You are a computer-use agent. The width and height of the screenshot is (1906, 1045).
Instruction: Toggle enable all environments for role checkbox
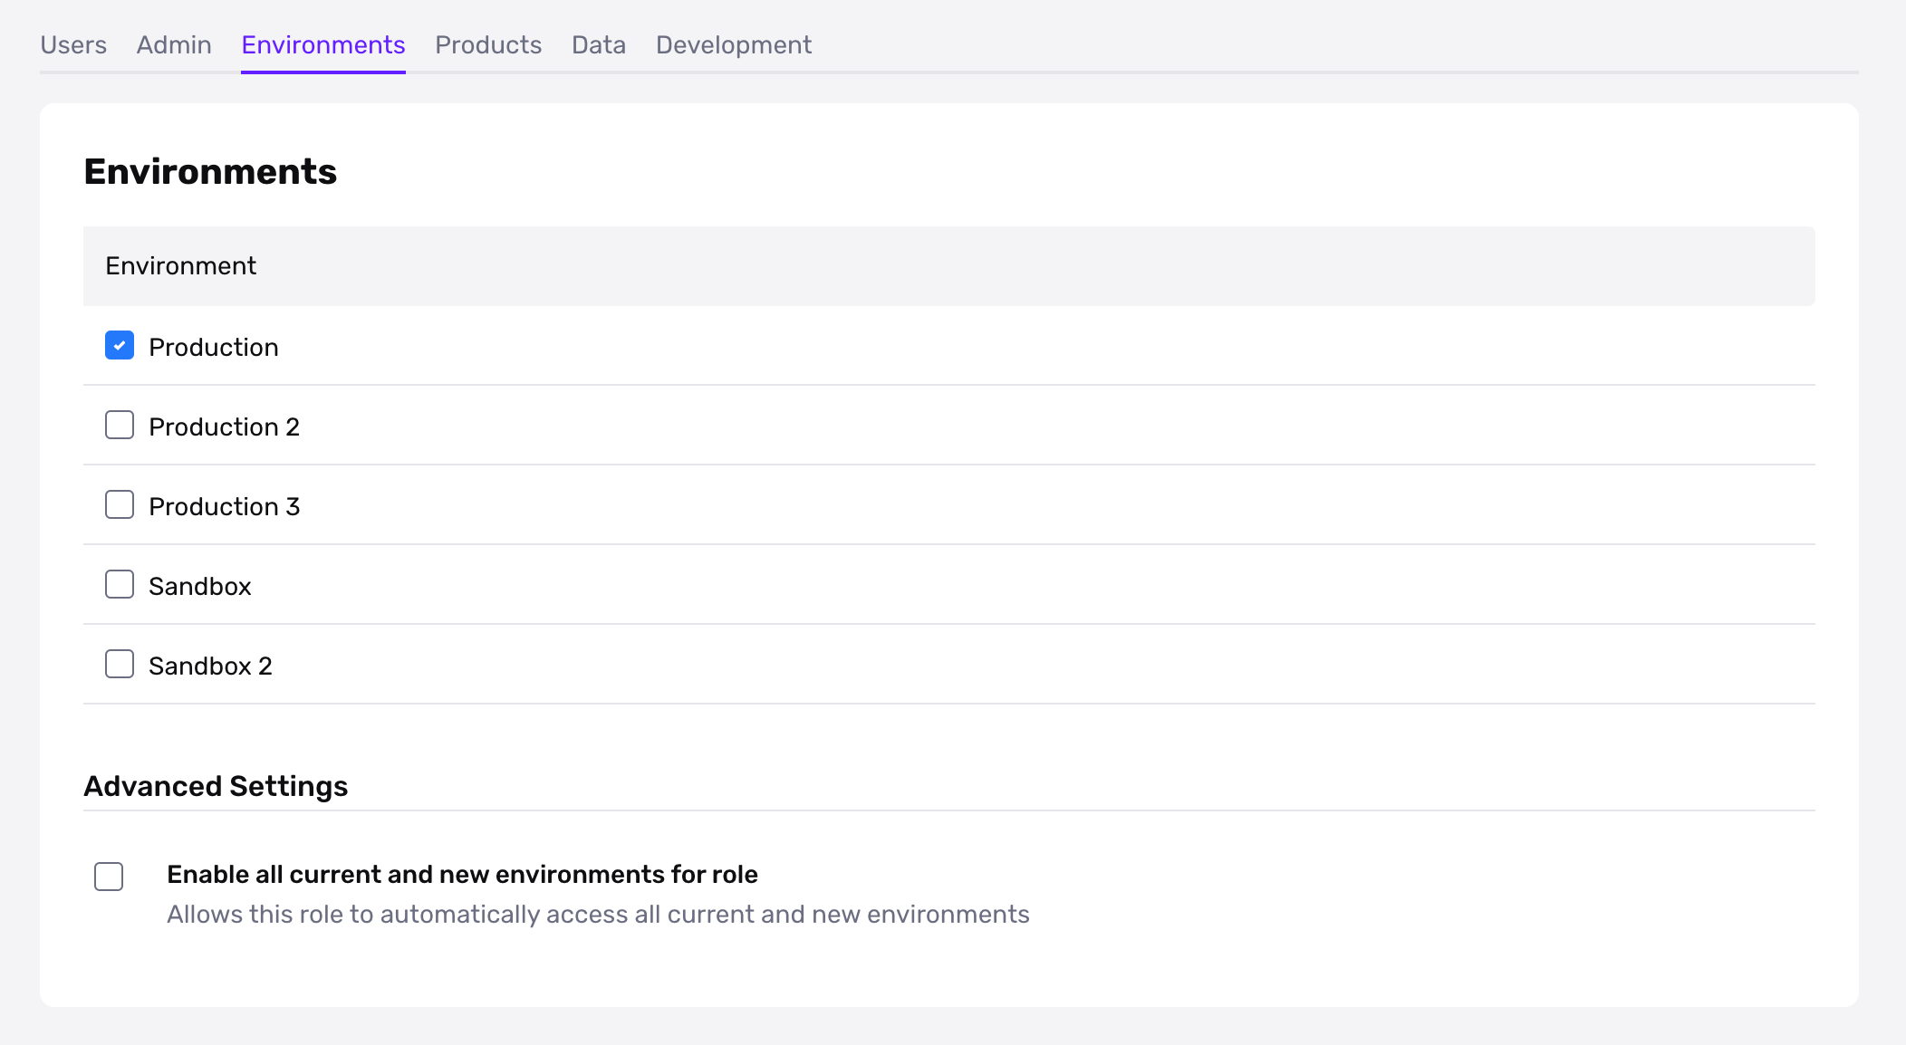coord(109,877)
